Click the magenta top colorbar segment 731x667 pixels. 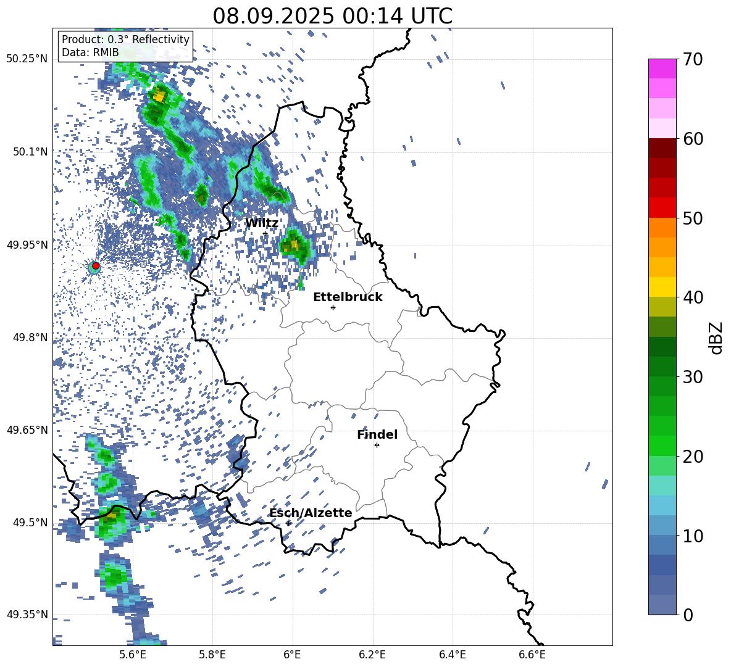pos(662,68)
